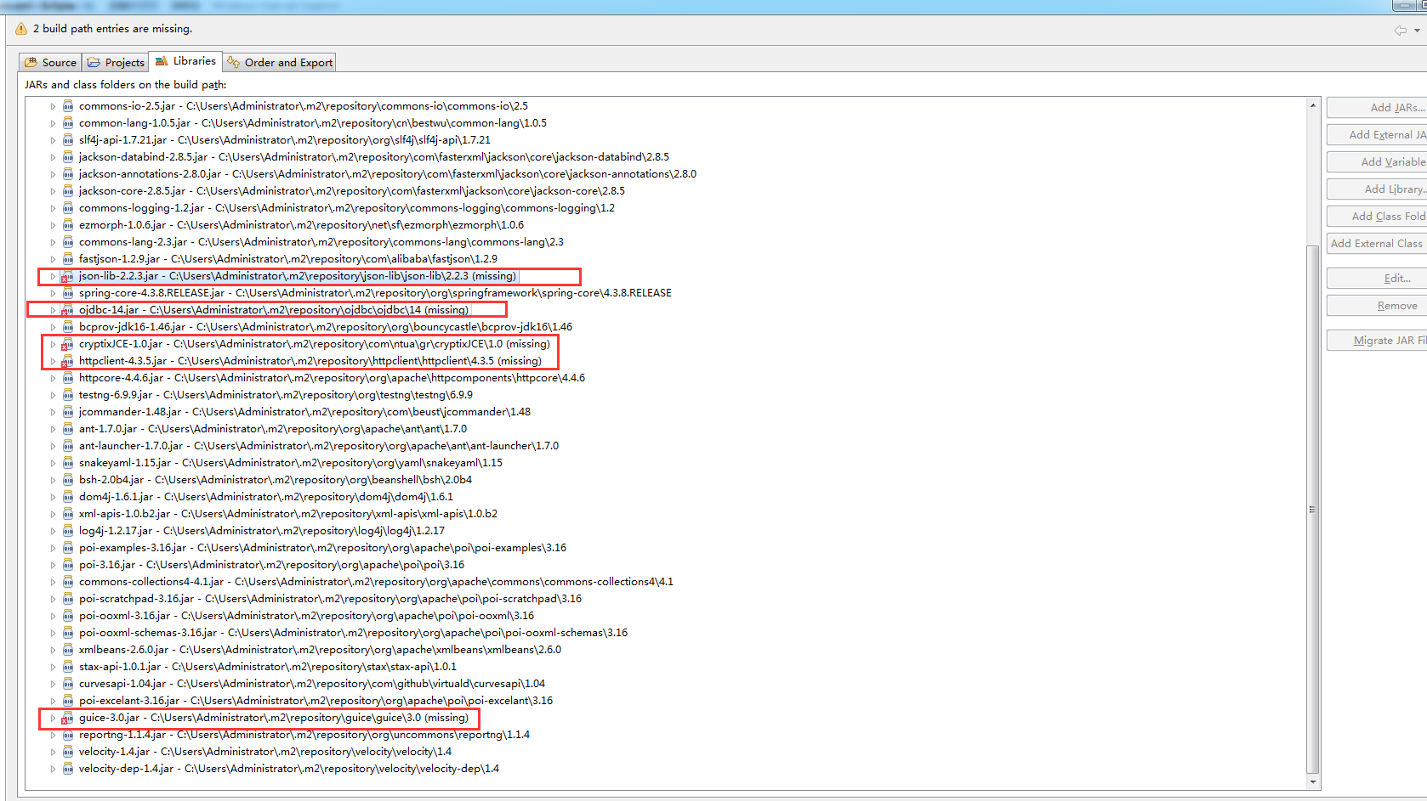Select the jcommander-1.48.jar row
This screenshot has height=801, width=1427.
point(304,412)
